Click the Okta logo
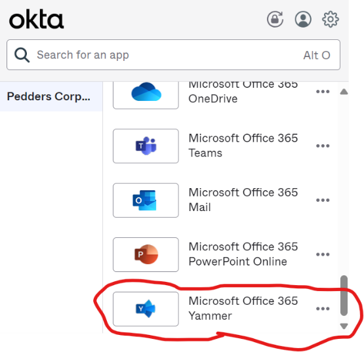Viewport: 364px width, 352px height. click(36, 19)
